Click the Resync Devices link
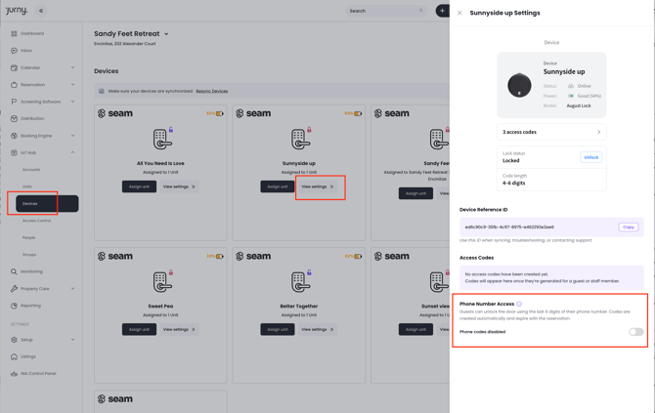655x413 pixels. 211,91
